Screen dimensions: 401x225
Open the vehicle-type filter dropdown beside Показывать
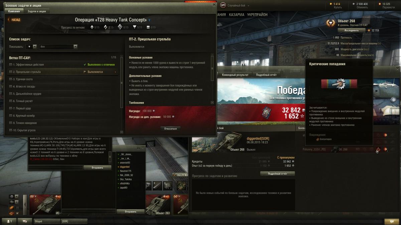tap(32, 47)
